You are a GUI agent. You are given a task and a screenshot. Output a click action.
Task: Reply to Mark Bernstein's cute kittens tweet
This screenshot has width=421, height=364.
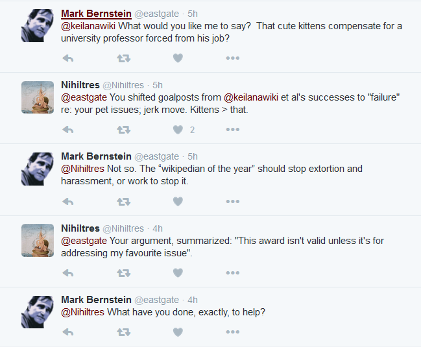(67, 58)
